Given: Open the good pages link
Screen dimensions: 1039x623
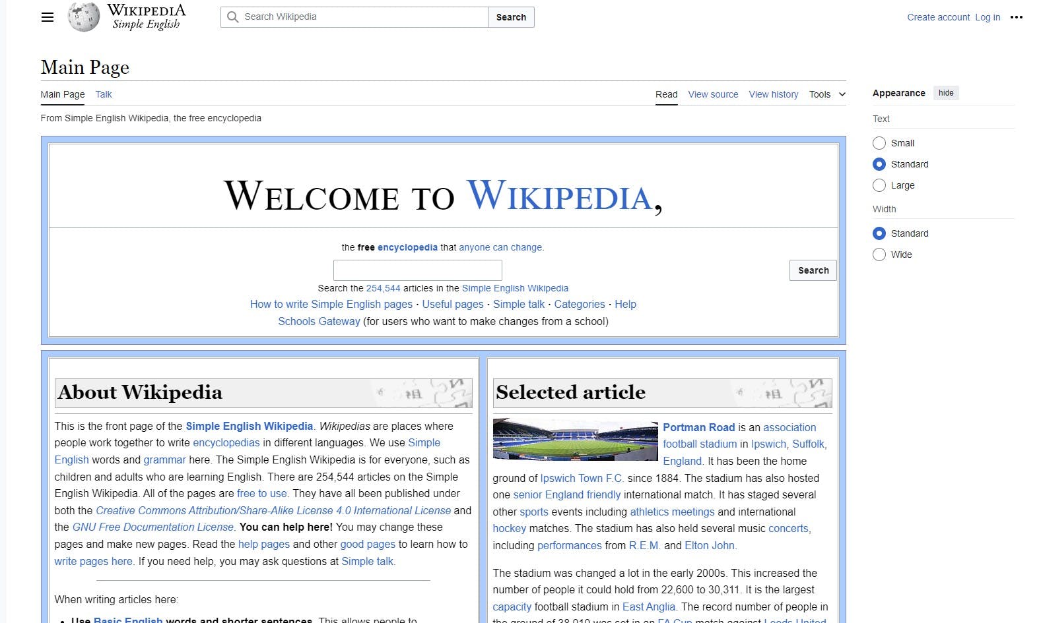Looking at the screenshot, I should click(368, 544).
